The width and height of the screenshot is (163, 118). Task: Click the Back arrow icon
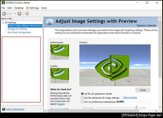click(4, 14)
